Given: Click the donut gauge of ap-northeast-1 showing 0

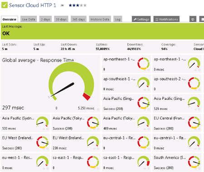Looking at the screenshot, I should (143, 64).
